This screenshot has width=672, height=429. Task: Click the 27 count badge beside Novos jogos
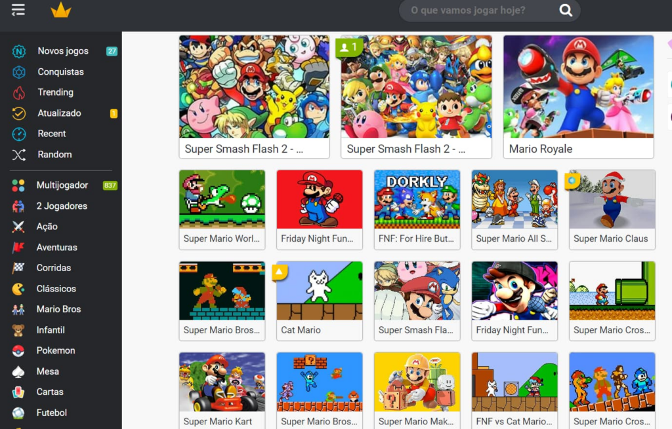112,51
